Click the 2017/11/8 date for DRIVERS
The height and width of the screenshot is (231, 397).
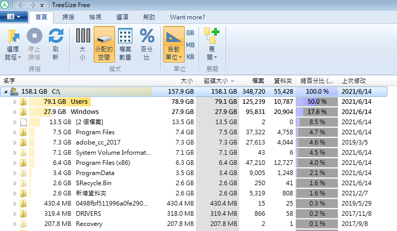[x=356, y=214]
